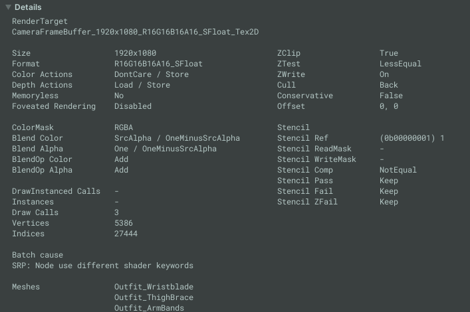The width and height of the screenshot is (470, 312).
Task: Click the Depth Actions Load / Store value
Action: pyautogui.click(x=142, y=85)
